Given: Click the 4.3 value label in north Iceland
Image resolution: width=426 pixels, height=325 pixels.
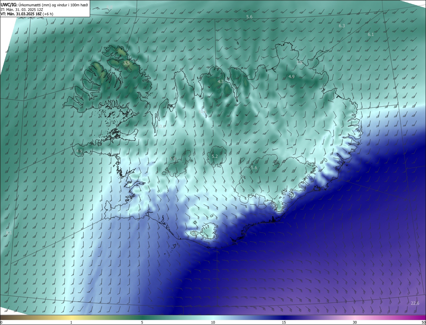Looking at the screenshot, I should click(x=221, y=81).
